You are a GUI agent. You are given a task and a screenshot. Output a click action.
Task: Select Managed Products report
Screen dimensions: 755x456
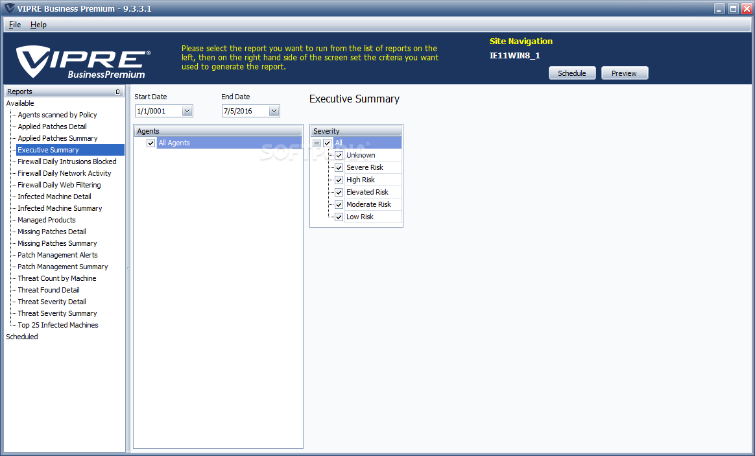47,220
